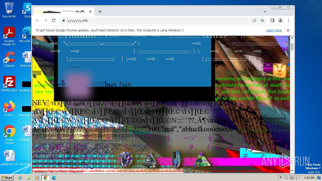Open the Chrome profile avatar menu
This screenshot has width=322, height=181.
click(x=280, y=20)
